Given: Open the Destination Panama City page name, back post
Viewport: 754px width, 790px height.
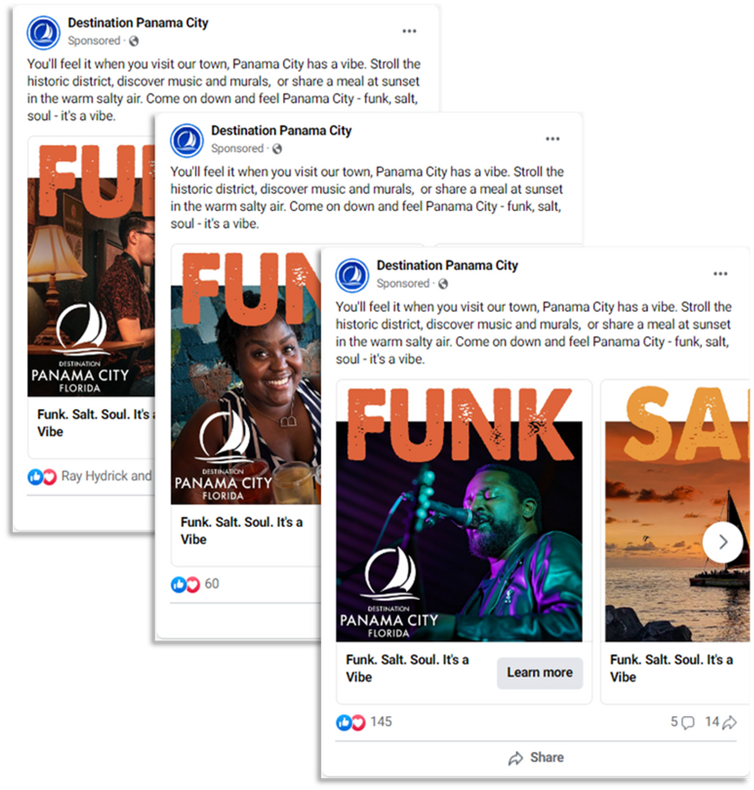Looking at the screenshot, I should 138,23.
